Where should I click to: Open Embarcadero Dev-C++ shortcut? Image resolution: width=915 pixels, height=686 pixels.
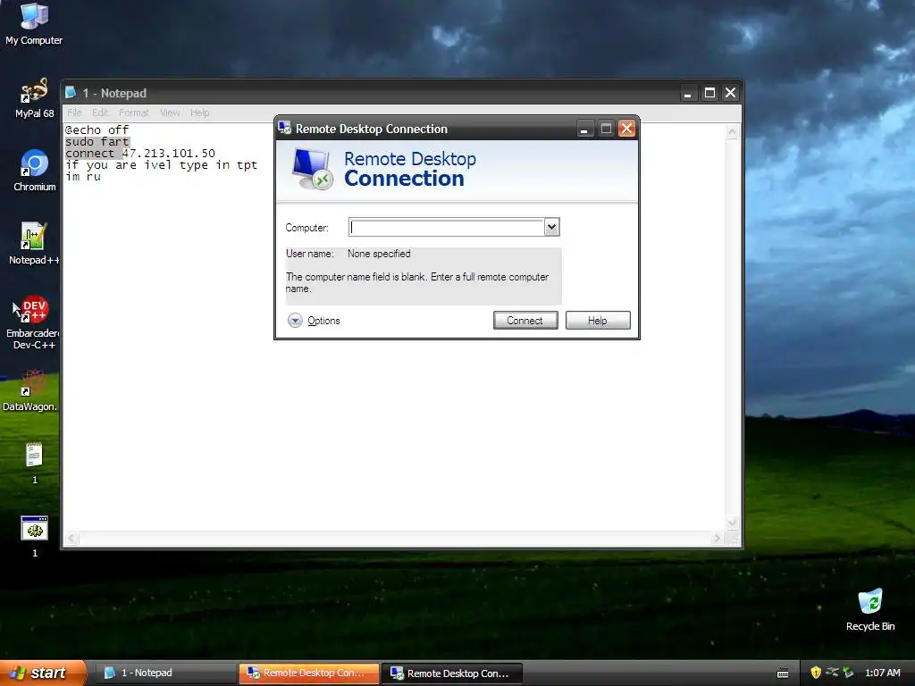pyautogui.click(x=34, y=322)
